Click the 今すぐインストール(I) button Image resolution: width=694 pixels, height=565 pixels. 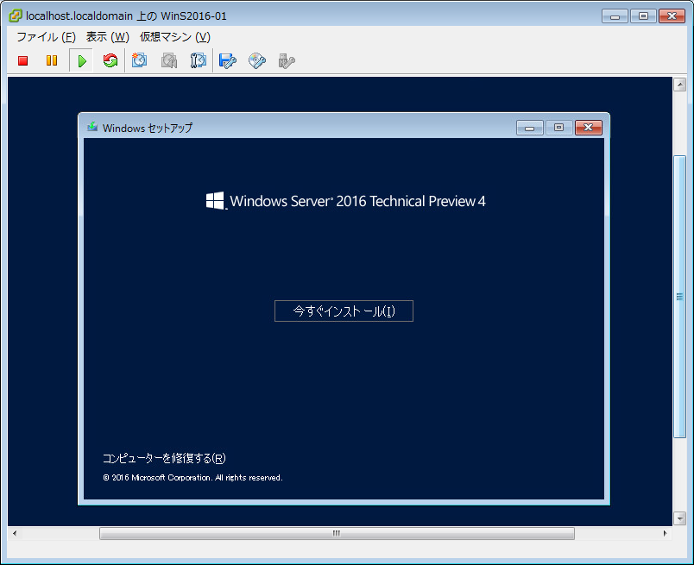344,311
